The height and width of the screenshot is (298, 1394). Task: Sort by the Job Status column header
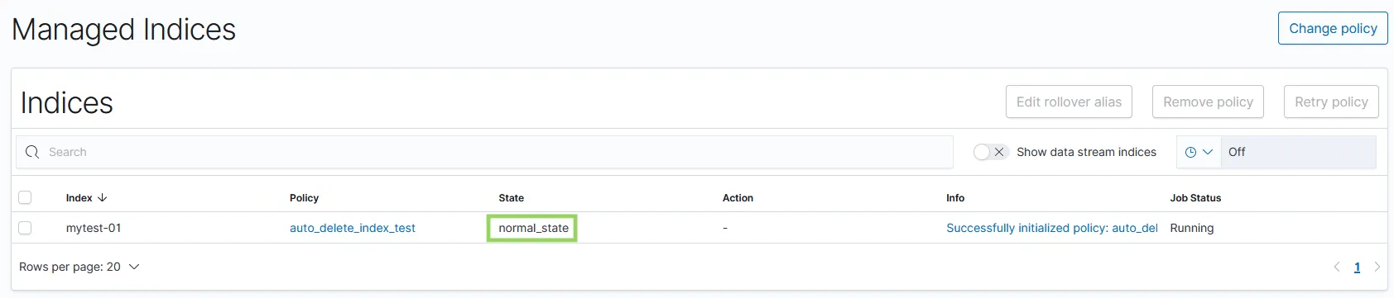(1195, 198)
